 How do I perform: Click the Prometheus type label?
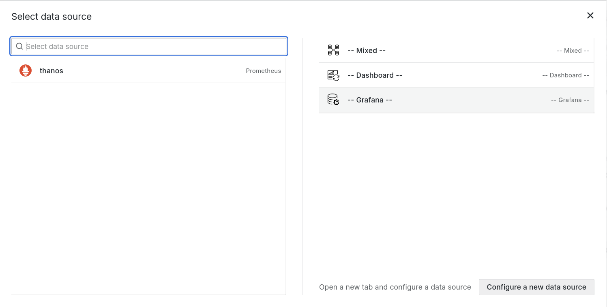(263, 71)
